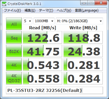The height and width of the screenshot is (99, 109).
Task: Open the ヘルプ(H) menu
Action: pyautogui.click(x=64, y=10)
